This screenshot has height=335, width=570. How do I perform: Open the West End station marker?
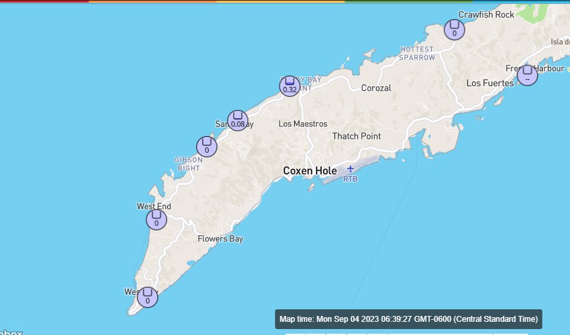[x=156, y=219]
